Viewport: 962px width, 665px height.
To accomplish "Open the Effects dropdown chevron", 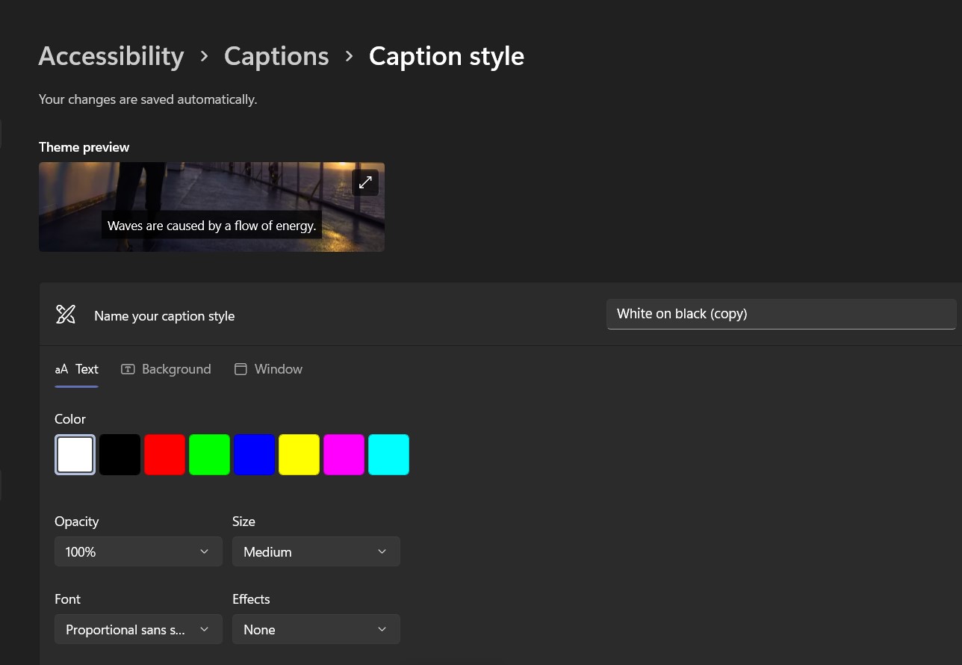I will [382, 629].
